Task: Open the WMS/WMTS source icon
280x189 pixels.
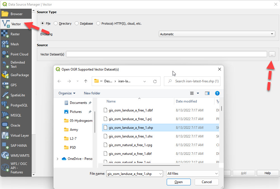Action: point(5,156)
